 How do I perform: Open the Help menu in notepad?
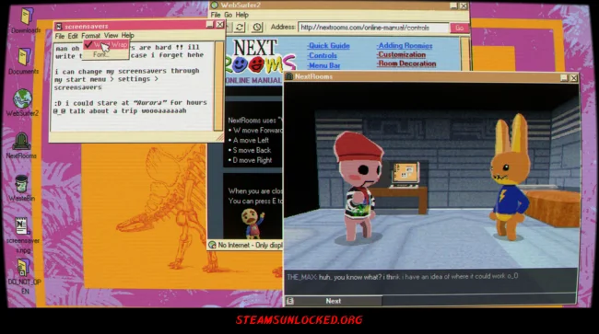(127, 36)
